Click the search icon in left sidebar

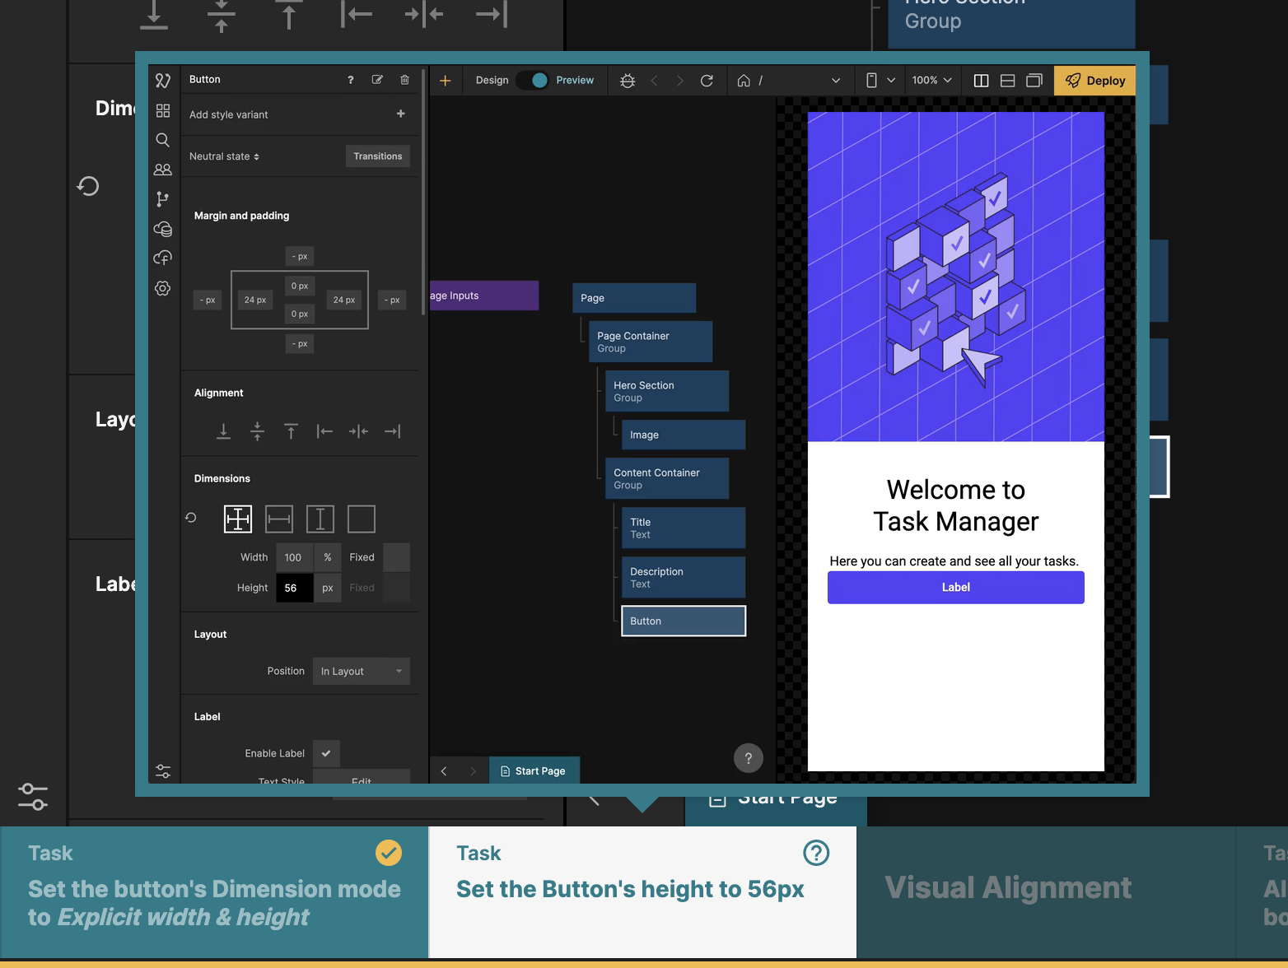163,140
